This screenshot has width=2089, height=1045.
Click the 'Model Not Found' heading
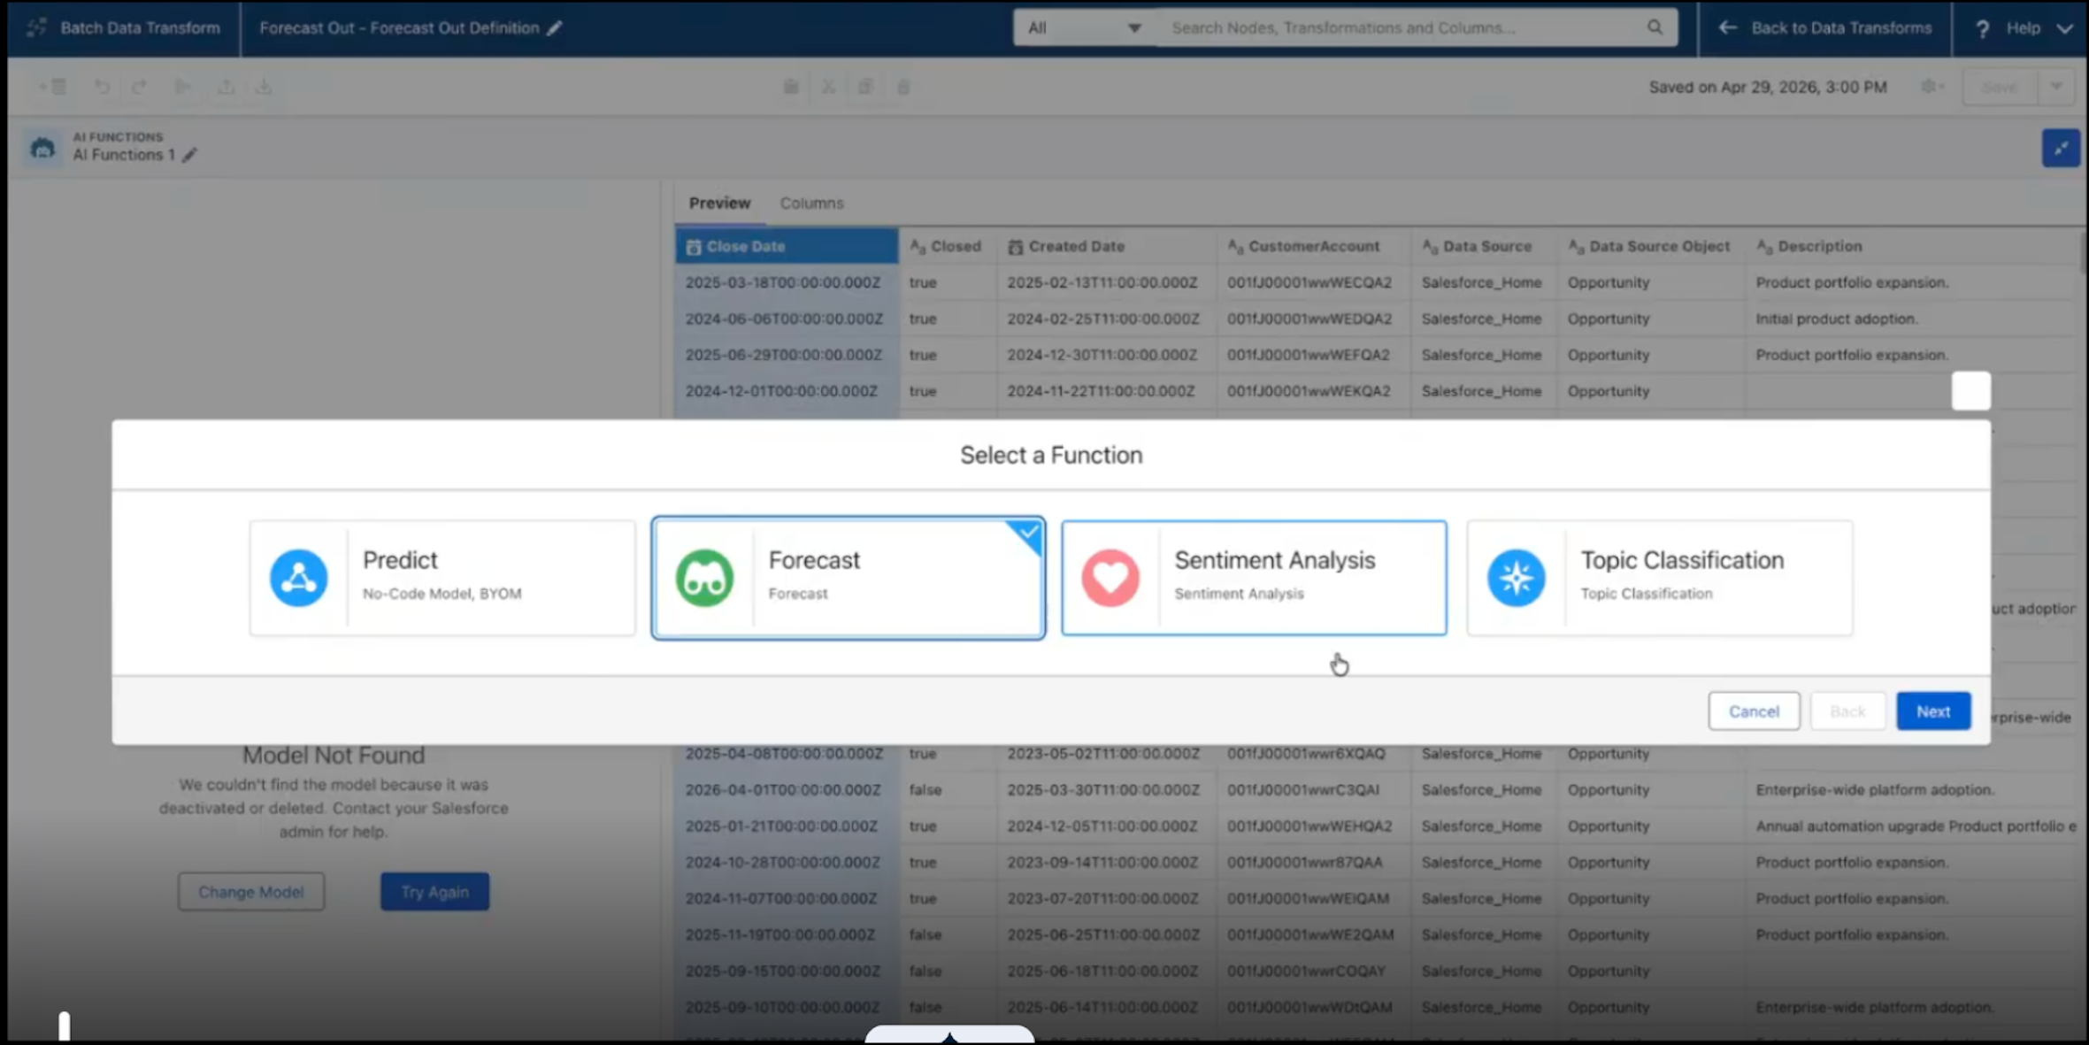pos(334,755)
